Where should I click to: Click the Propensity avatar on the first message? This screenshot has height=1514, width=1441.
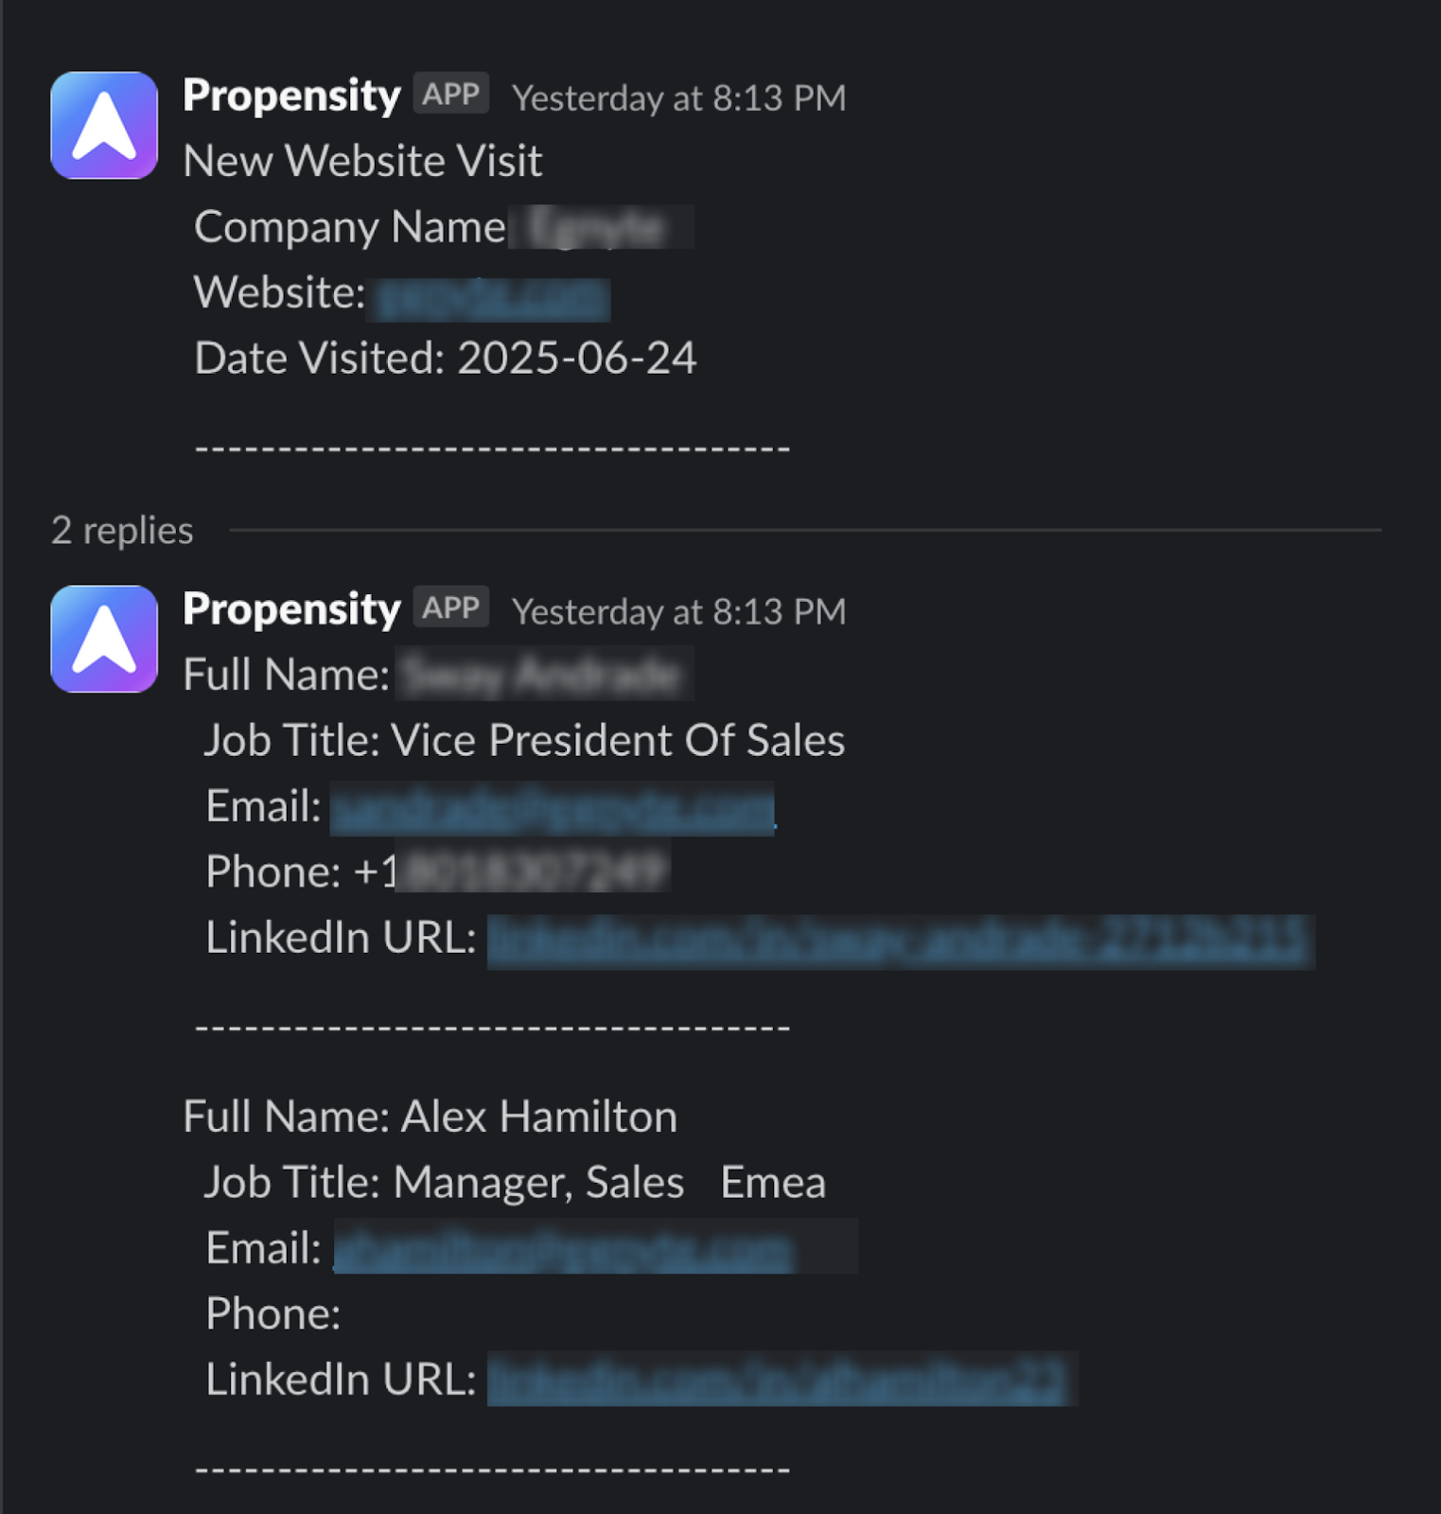pos(104,125)
